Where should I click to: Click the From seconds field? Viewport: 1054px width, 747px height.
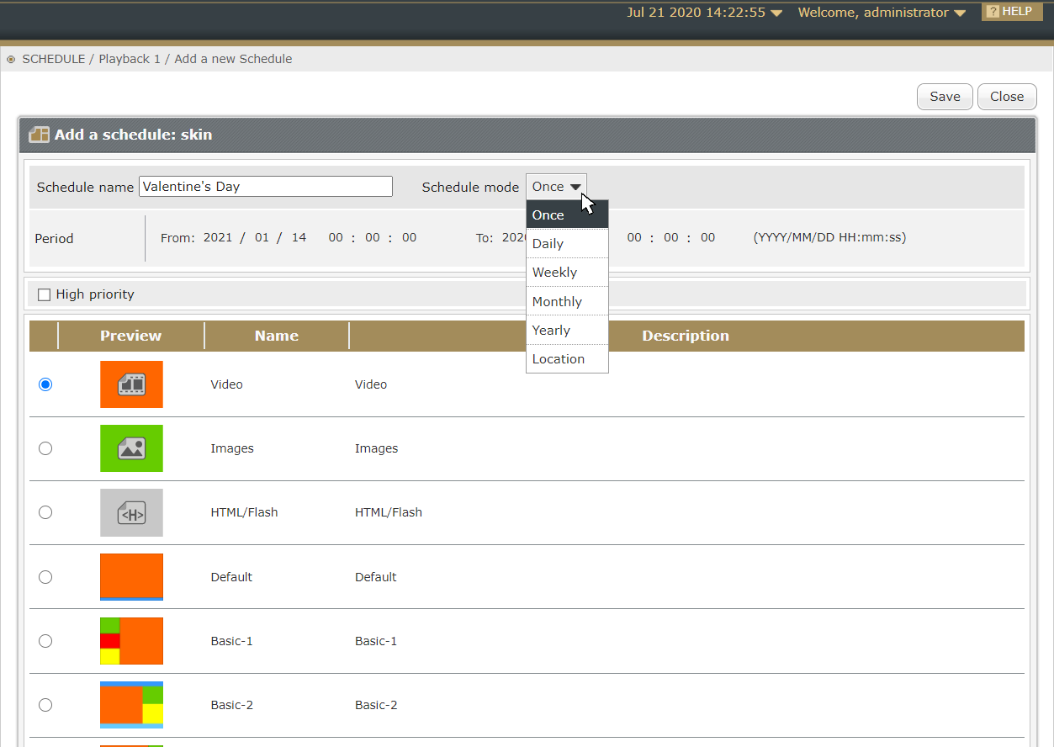click(410, 238)
